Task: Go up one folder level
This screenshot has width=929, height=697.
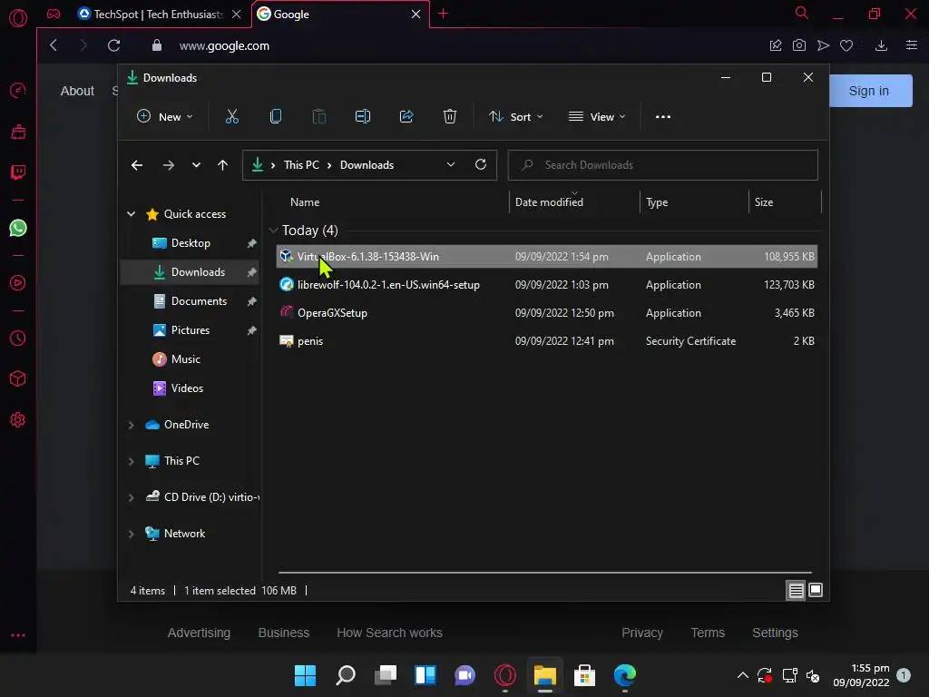Action: click(223, 165)
